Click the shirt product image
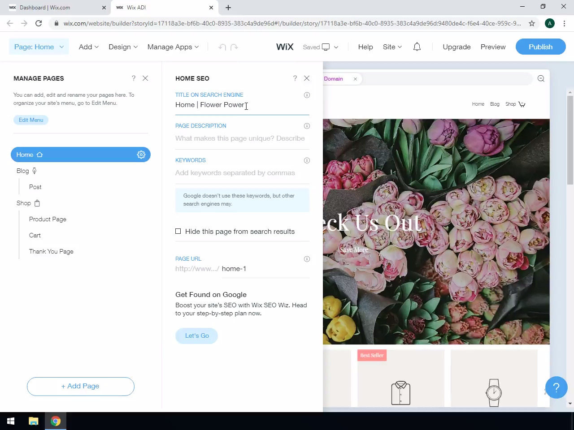The image size is (574, 430). 401,393
